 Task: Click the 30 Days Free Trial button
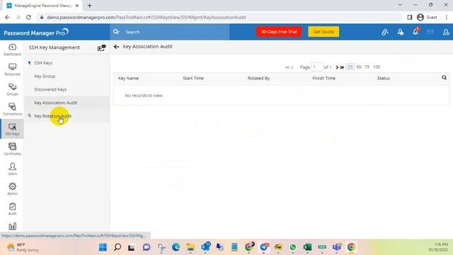[279, 32]
